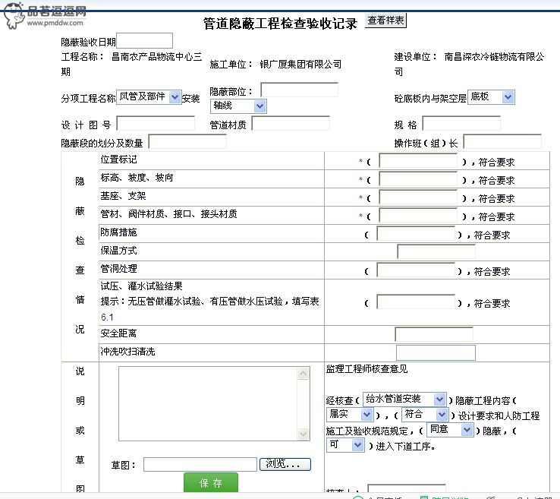Click the 浏览... file browse button
This screenshot has height=499, width=560.
click(x=285, y=464)
